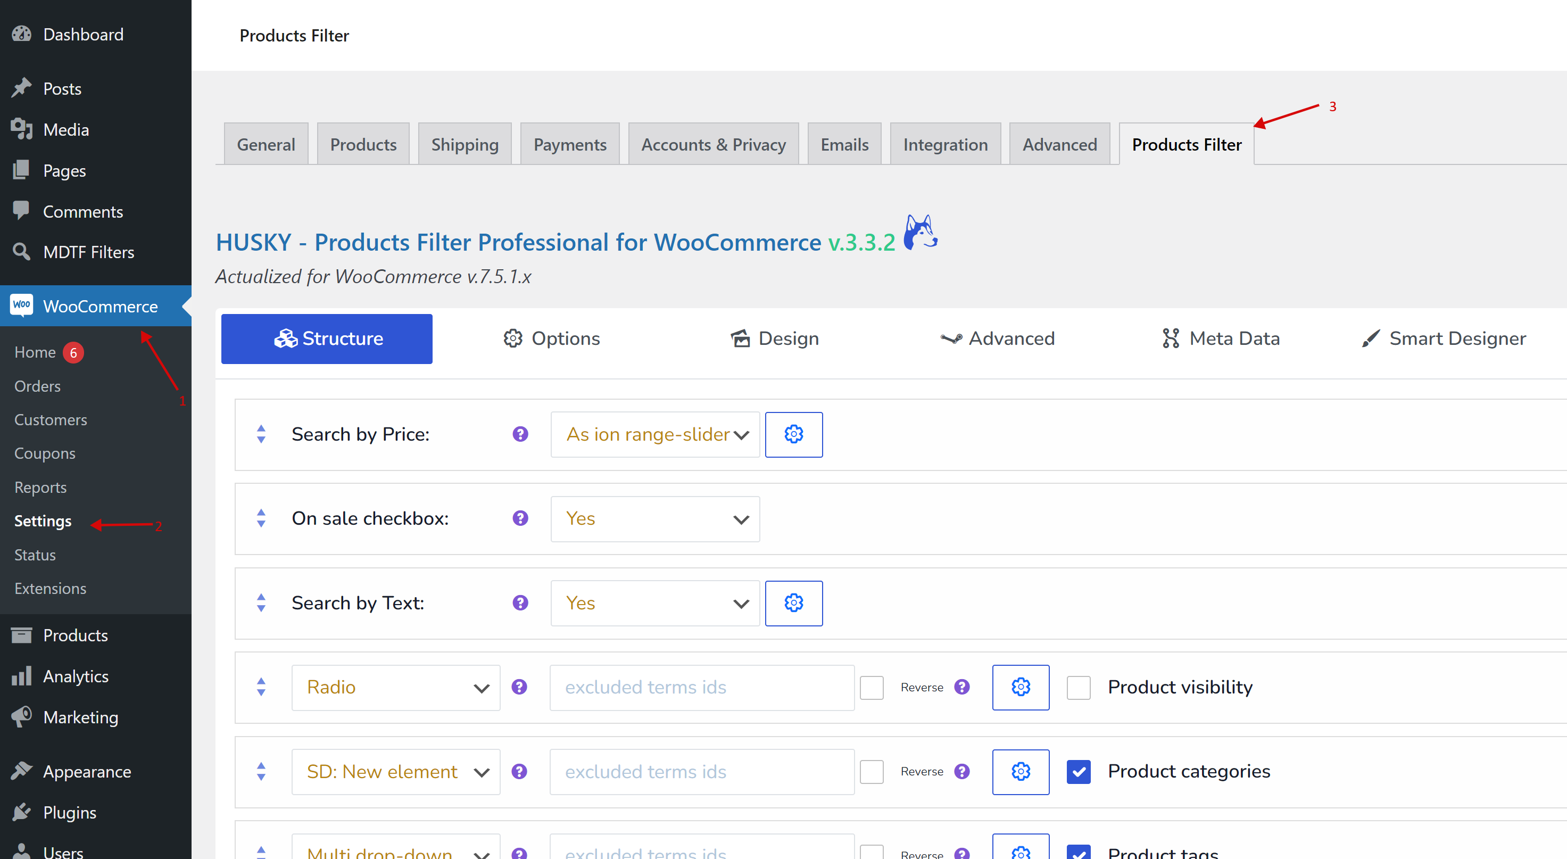Click excluded terms ids field for Product visibility
The image size is (1567, 859).
(x=702, y=688)
